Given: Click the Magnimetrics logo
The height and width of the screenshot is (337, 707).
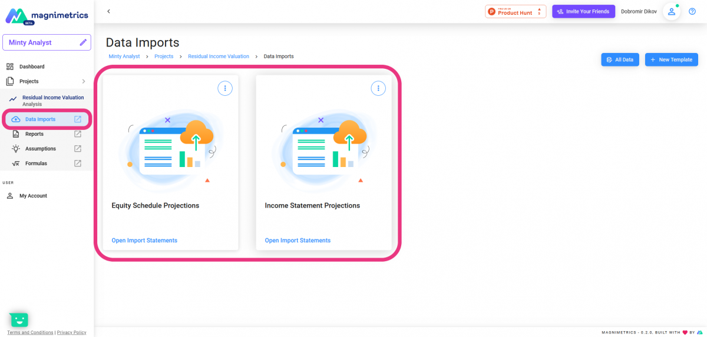Looking at the screenshot, I should point(47,16).
